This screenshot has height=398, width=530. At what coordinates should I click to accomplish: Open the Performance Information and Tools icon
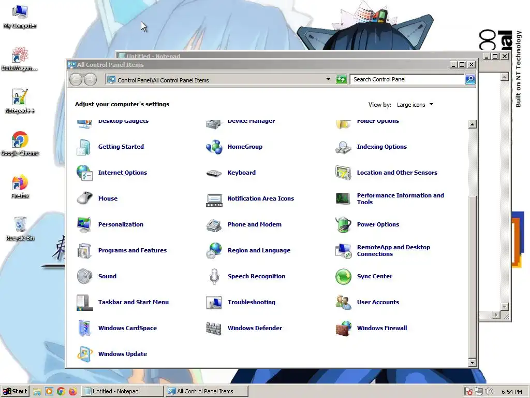point(343,198)
